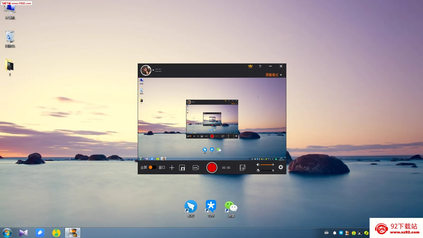Viewport: 423px width, 238px height.
Task: Open the 微信 WeChat desktop shortcut
Action: (231, 209)
